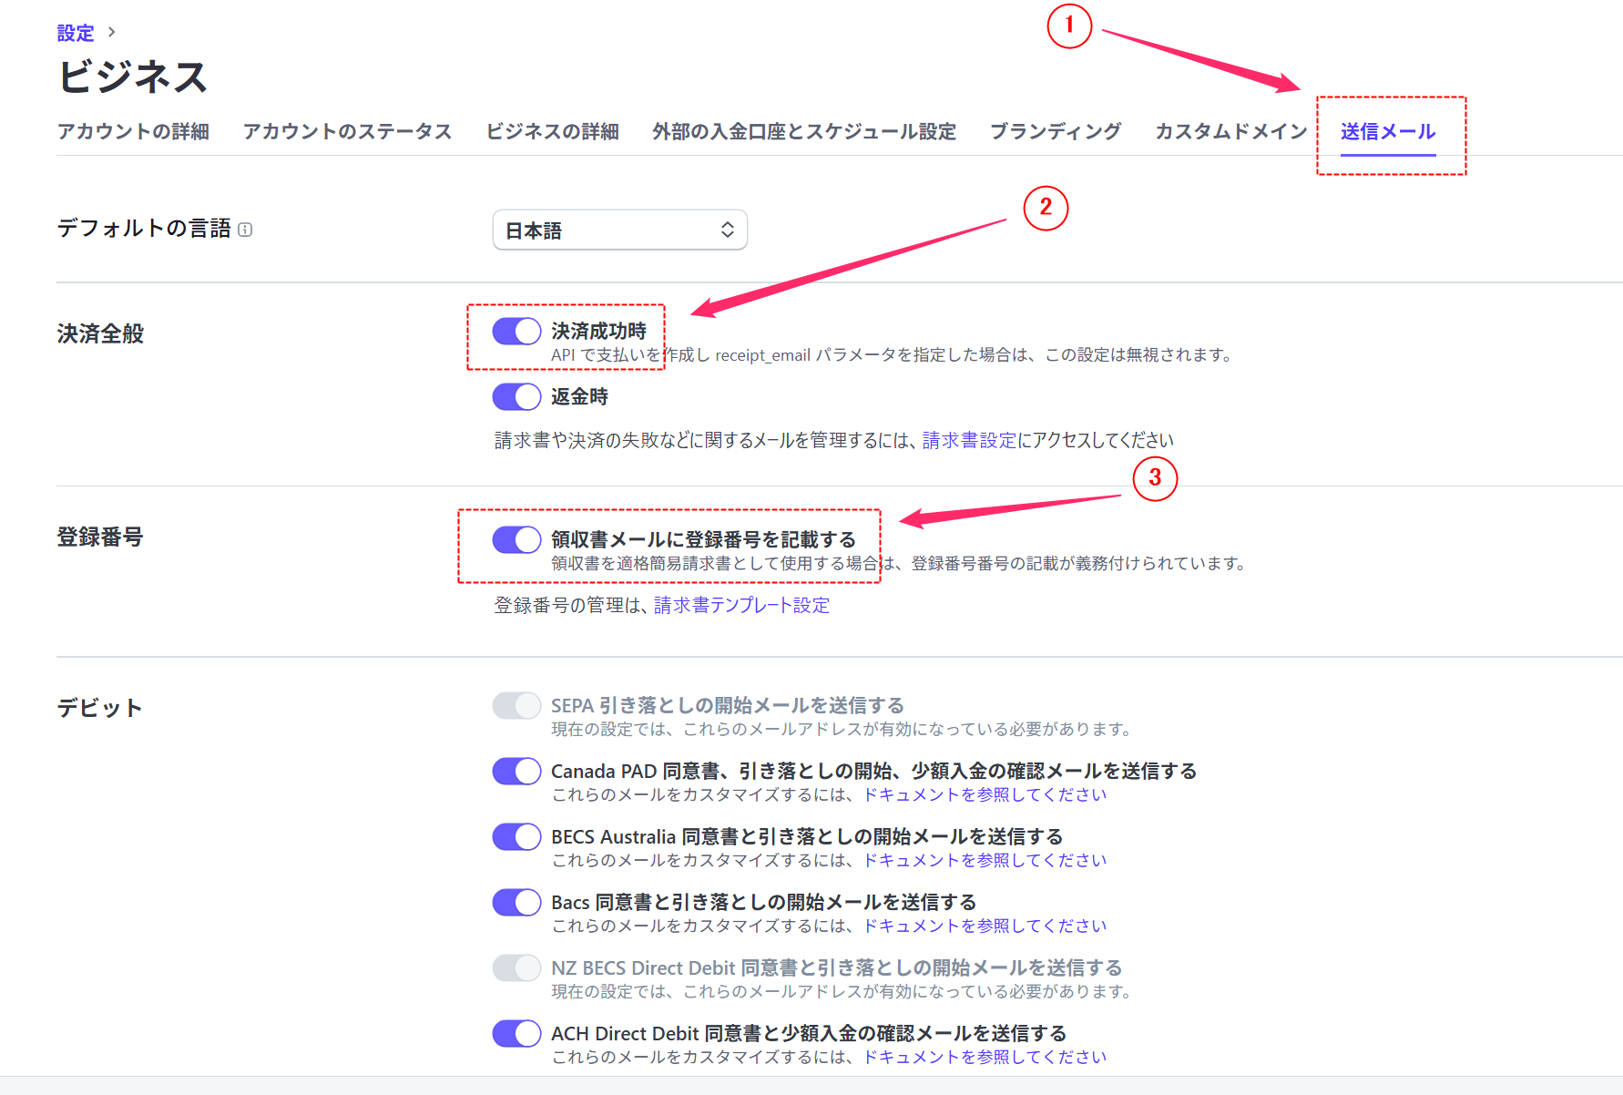Select the アカウントのステータス tab
Screen dimensions: 1623x1095
click(x=347, y=132)
